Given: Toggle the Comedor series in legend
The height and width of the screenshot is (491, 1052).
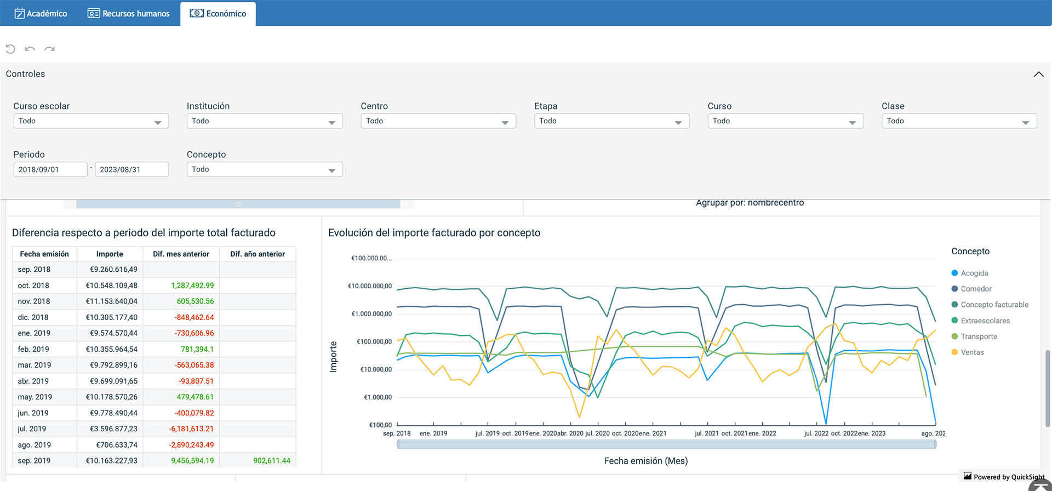Looking at the screenshot, I should pyautogui.click(x=976, y=289).
